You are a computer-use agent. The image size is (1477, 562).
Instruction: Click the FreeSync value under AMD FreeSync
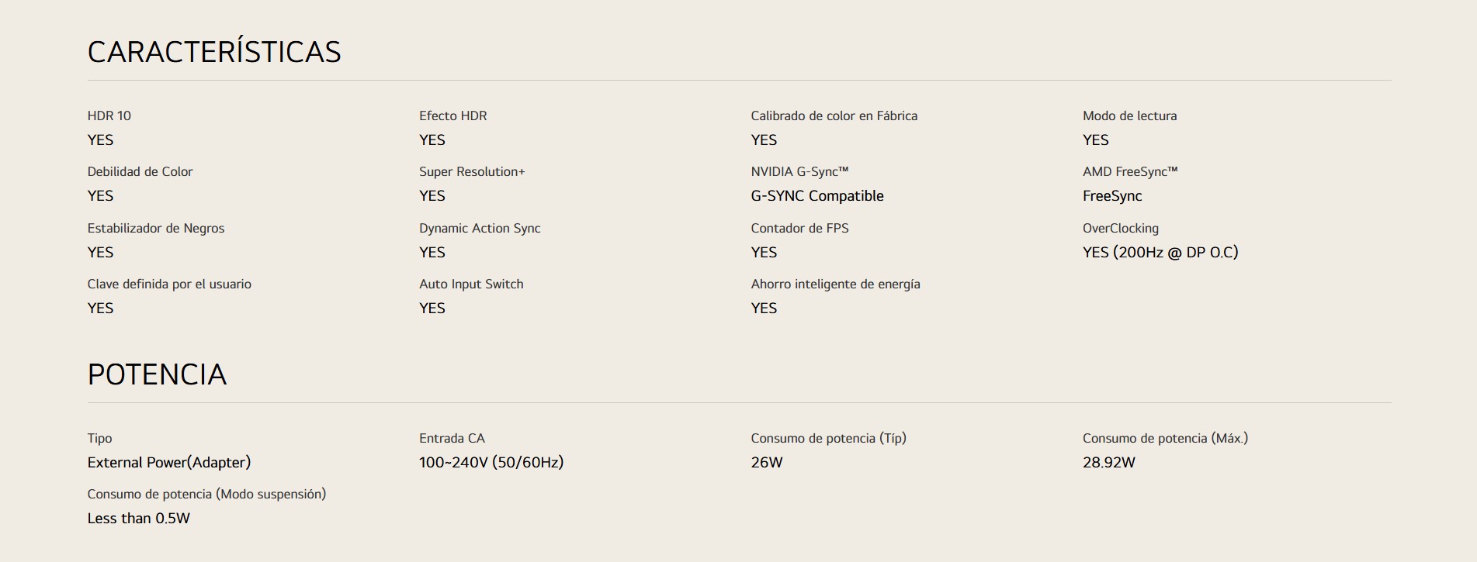click(1112, 196)
